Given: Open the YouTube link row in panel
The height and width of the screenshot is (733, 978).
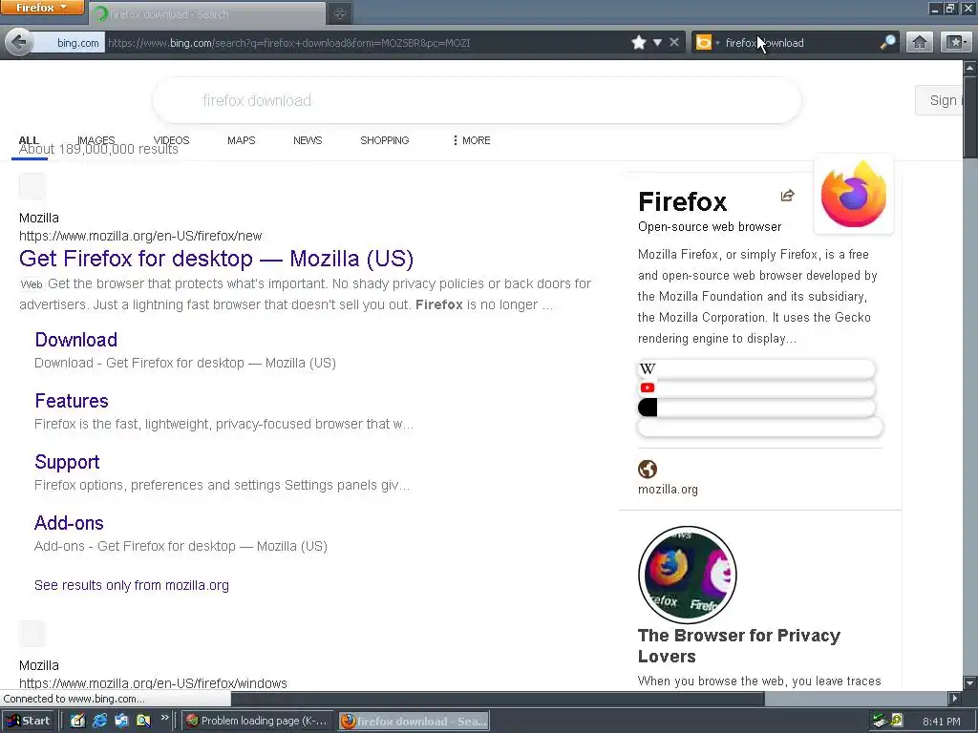Looking at the screenshot, I should pos(756,388).
